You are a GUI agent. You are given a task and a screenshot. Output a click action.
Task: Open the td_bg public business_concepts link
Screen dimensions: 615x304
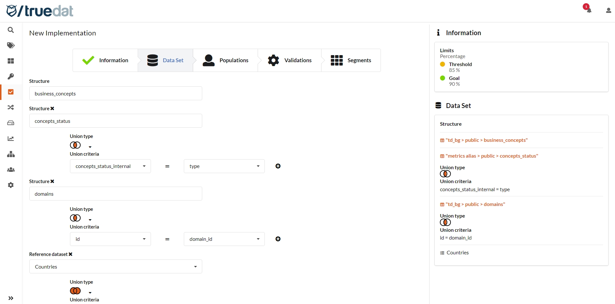(486, 140)
